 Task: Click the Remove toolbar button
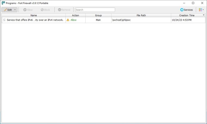64,10
